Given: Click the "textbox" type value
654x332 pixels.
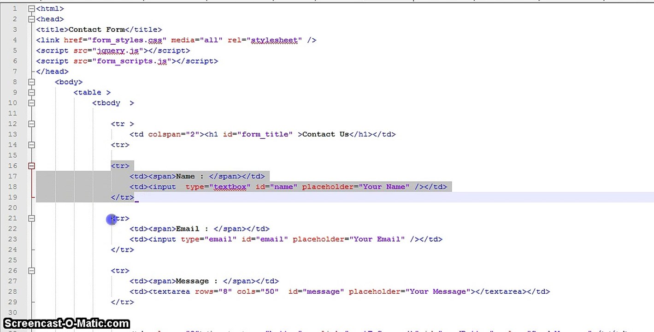Looking at the screenshot, I should 230,187.
